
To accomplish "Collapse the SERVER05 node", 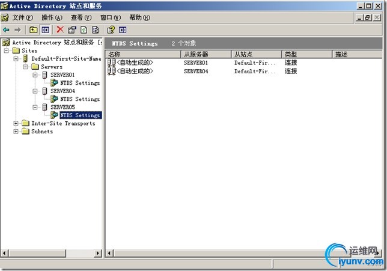I will (35, 107).
